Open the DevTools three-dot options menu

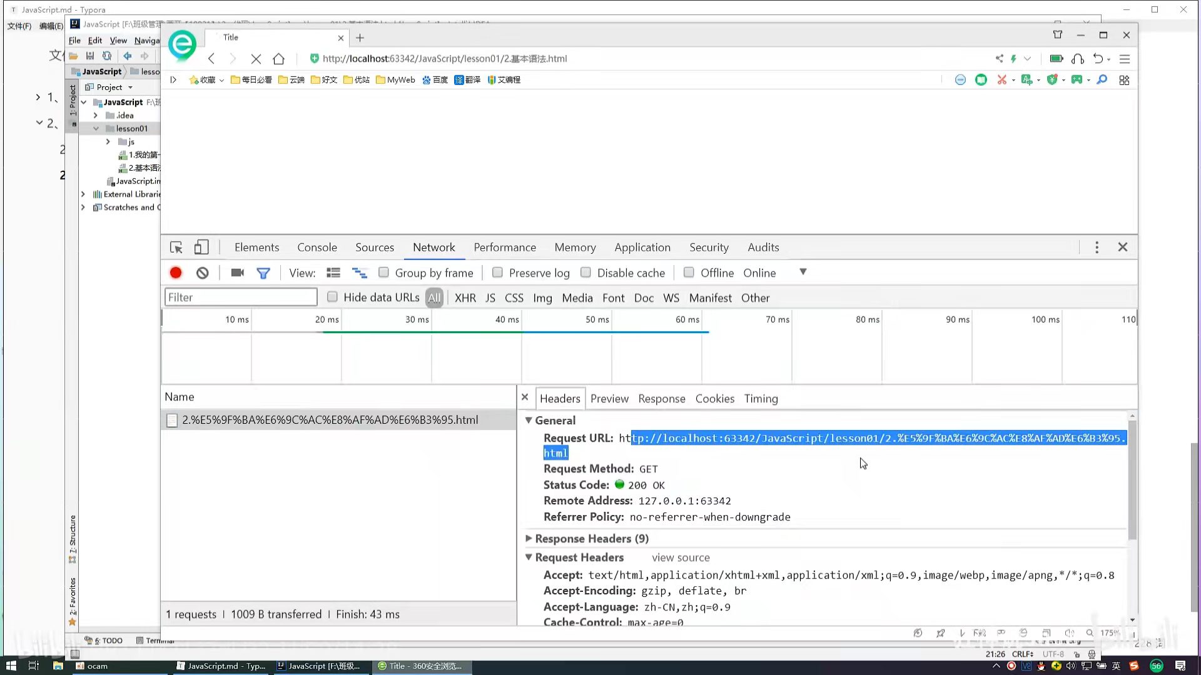(x=1097, y=247)
